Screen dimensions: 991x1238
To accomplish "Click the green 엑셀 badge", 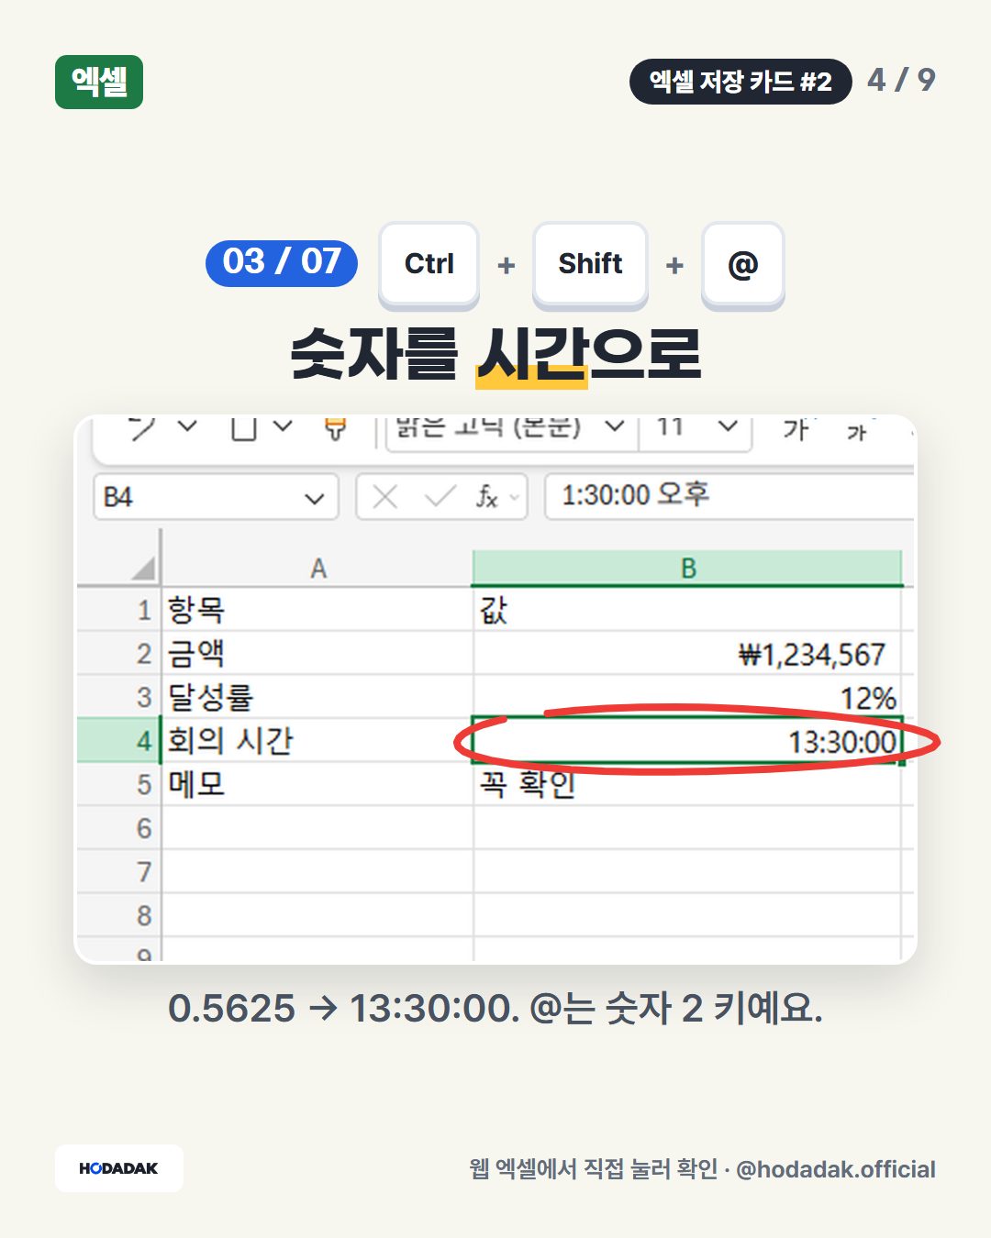I will tap(99, 83).
